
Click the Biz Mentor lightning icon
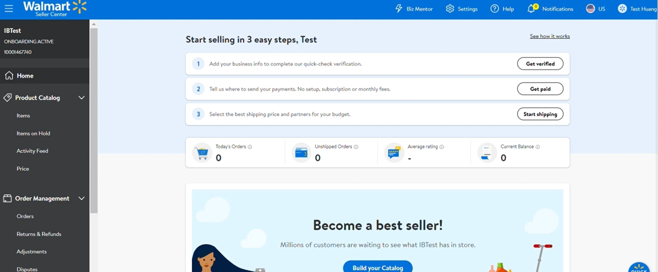click(x=399, y=9)
